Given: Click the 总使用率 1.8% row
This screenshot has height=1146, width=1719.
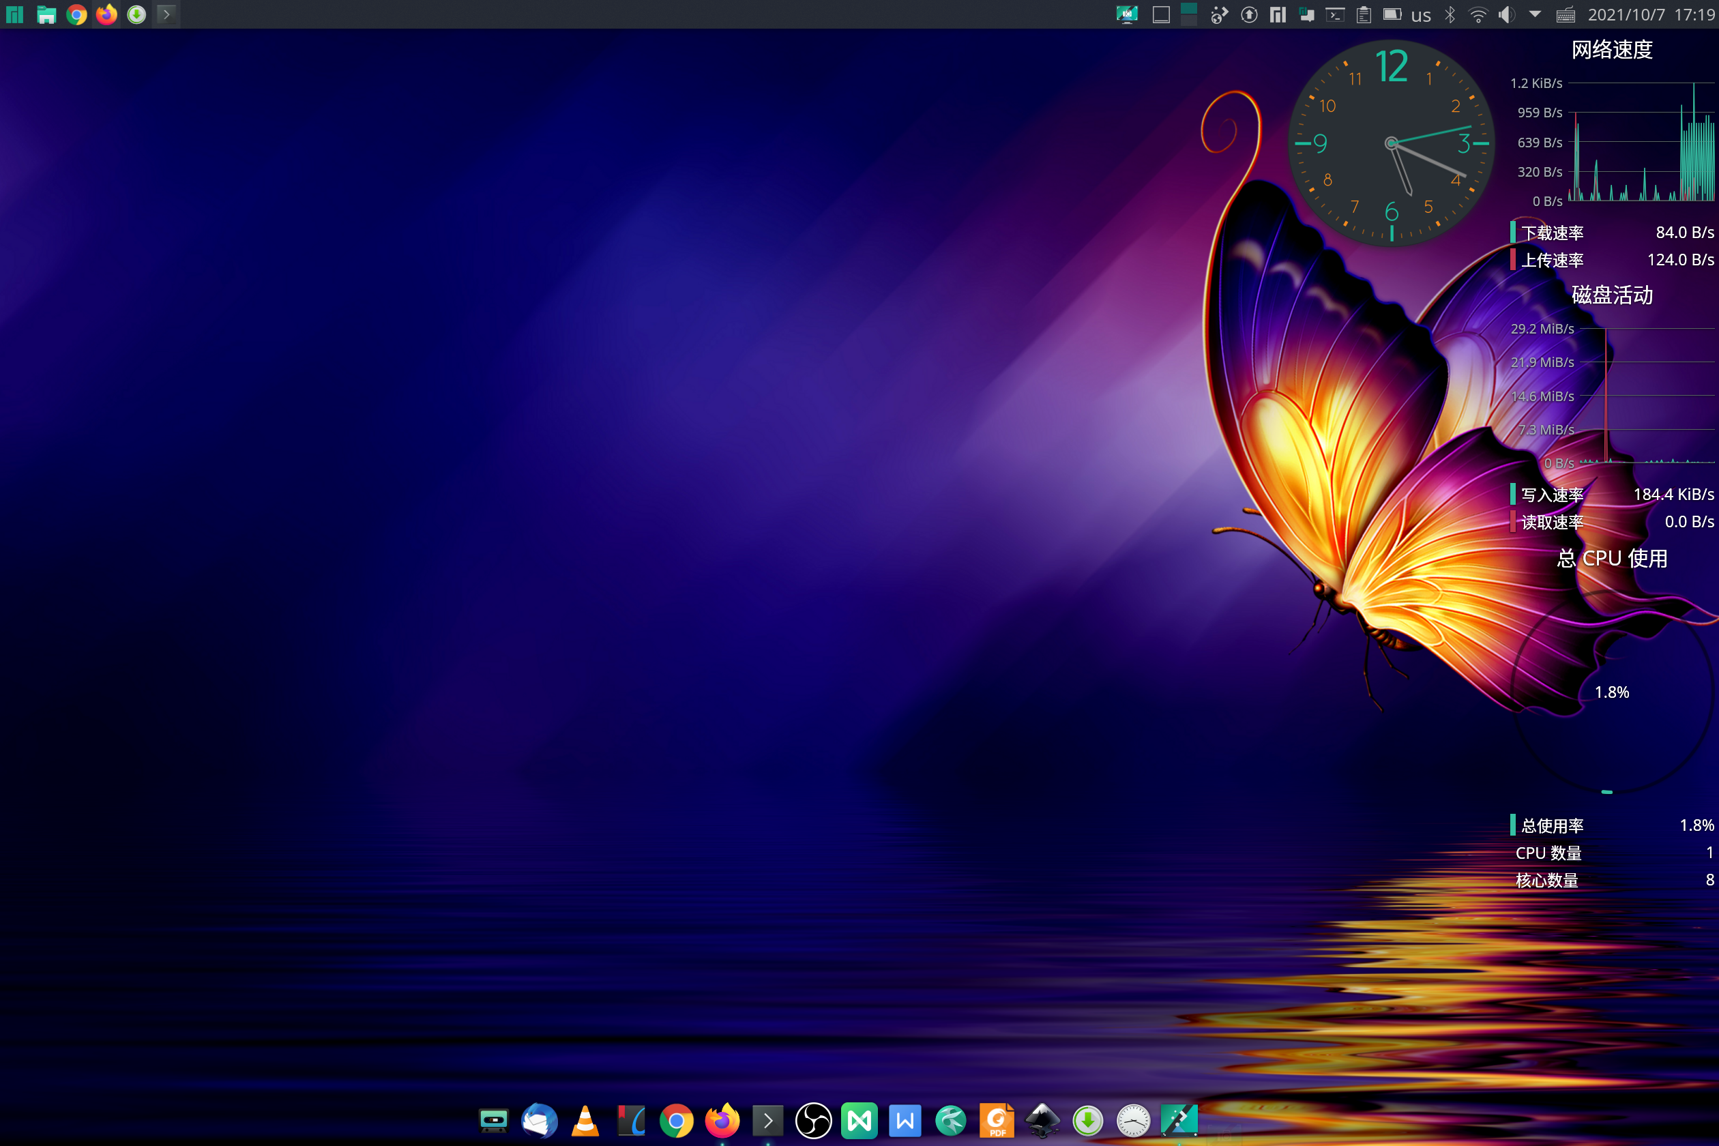Looking at the screenshot, I should (x=1611, y=825).
